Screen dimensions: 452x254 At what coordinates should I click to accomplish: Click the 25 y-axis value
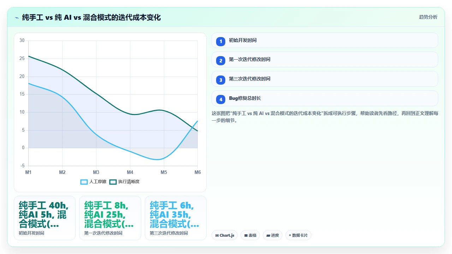(x=22, y=59)
